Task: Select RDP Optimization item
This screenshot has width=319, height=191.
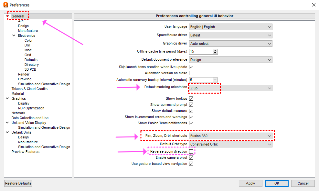Action: click(x=31, y=108)
